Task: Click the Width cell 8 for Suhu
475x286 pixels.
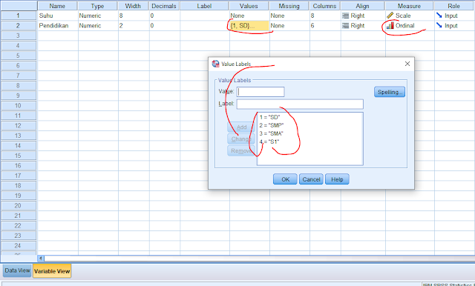Action: pos(134,16)
